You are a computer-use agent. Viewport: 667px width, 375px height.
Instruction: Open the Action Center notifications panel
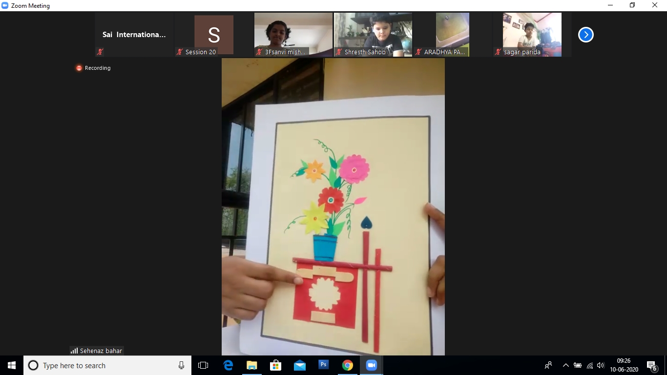[651, 365]
